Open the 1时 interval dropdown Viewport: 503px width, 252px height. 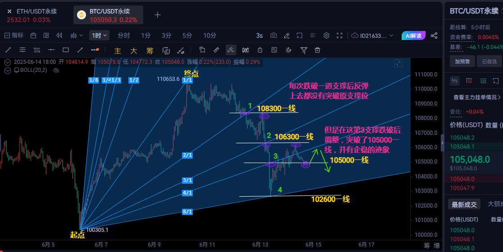[99, 35]
